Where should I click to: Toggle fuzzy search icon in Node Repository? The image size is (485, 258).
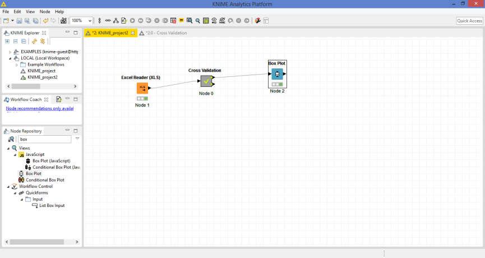11,139
